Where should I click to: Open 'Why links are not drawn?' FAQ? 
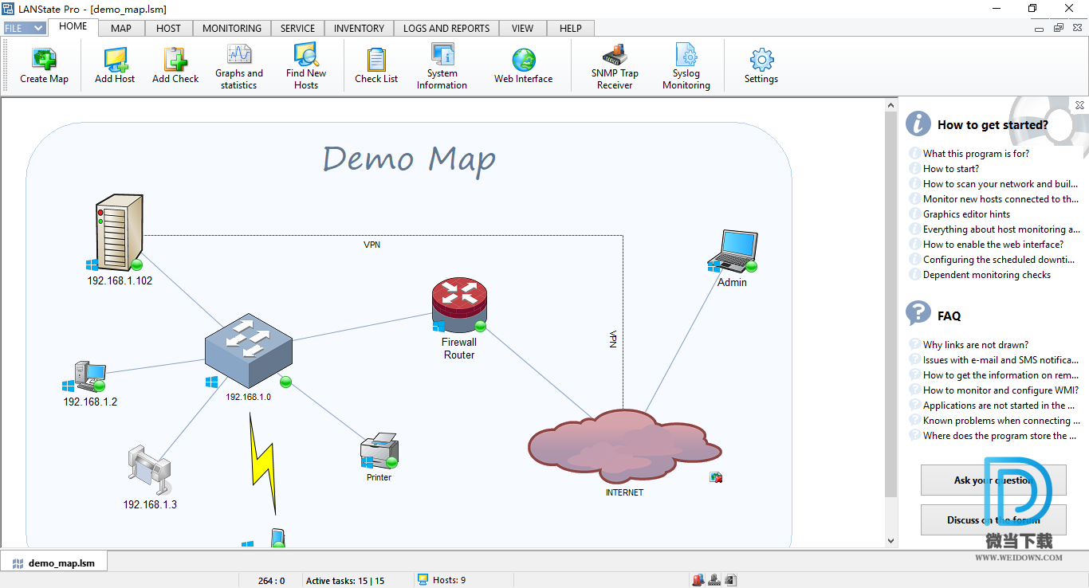[x=975, y=345]
